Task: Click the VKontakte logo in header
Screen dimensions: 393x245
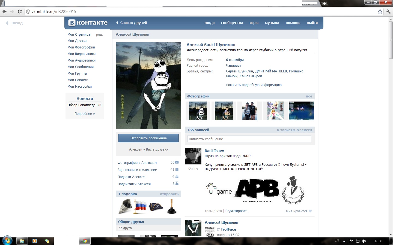Action: pyautogui.click(x=88, y=23)
